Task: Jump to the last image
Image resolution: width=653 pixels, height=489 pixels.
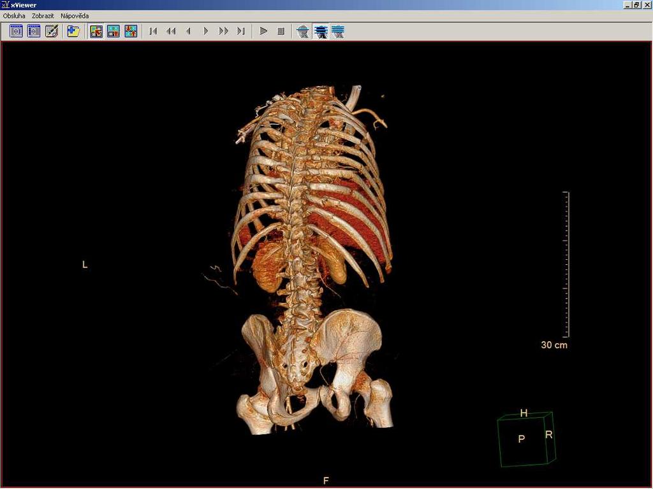Action: [x=240, y=31]
